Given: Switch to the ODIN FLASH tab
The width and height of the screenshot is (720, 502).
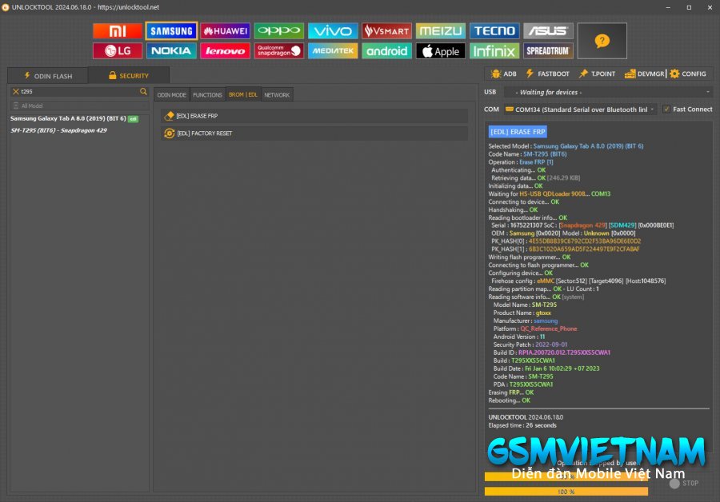Looking at the screenshot, I should point(48,76).
